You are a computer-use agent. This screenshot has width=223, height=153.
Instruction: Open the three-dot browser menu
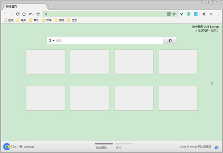coord(218,14)
